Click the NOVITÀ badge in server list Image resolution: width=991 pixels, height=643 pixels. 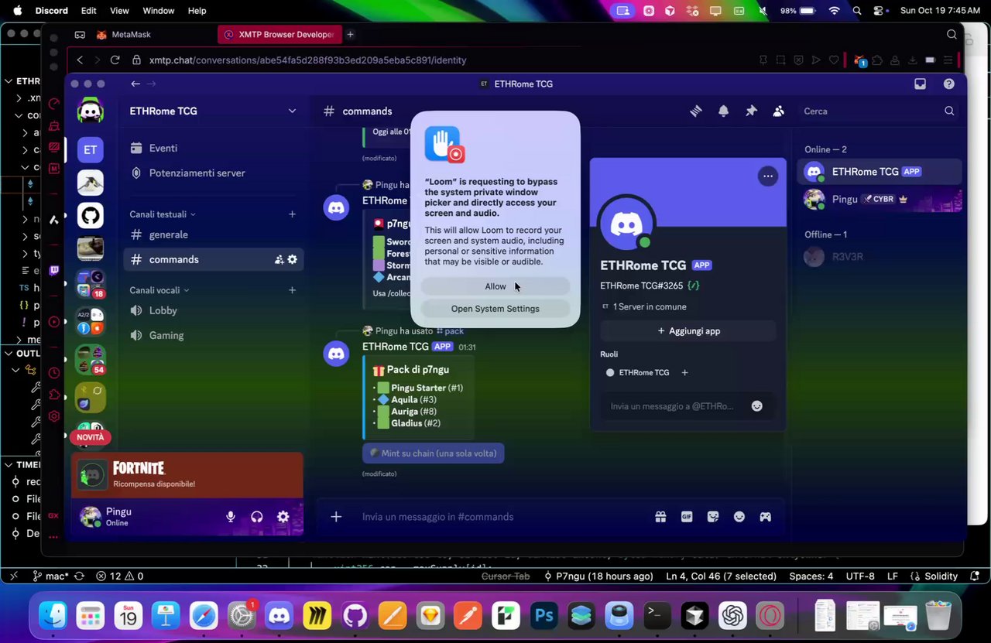click(x=91, y=437)
